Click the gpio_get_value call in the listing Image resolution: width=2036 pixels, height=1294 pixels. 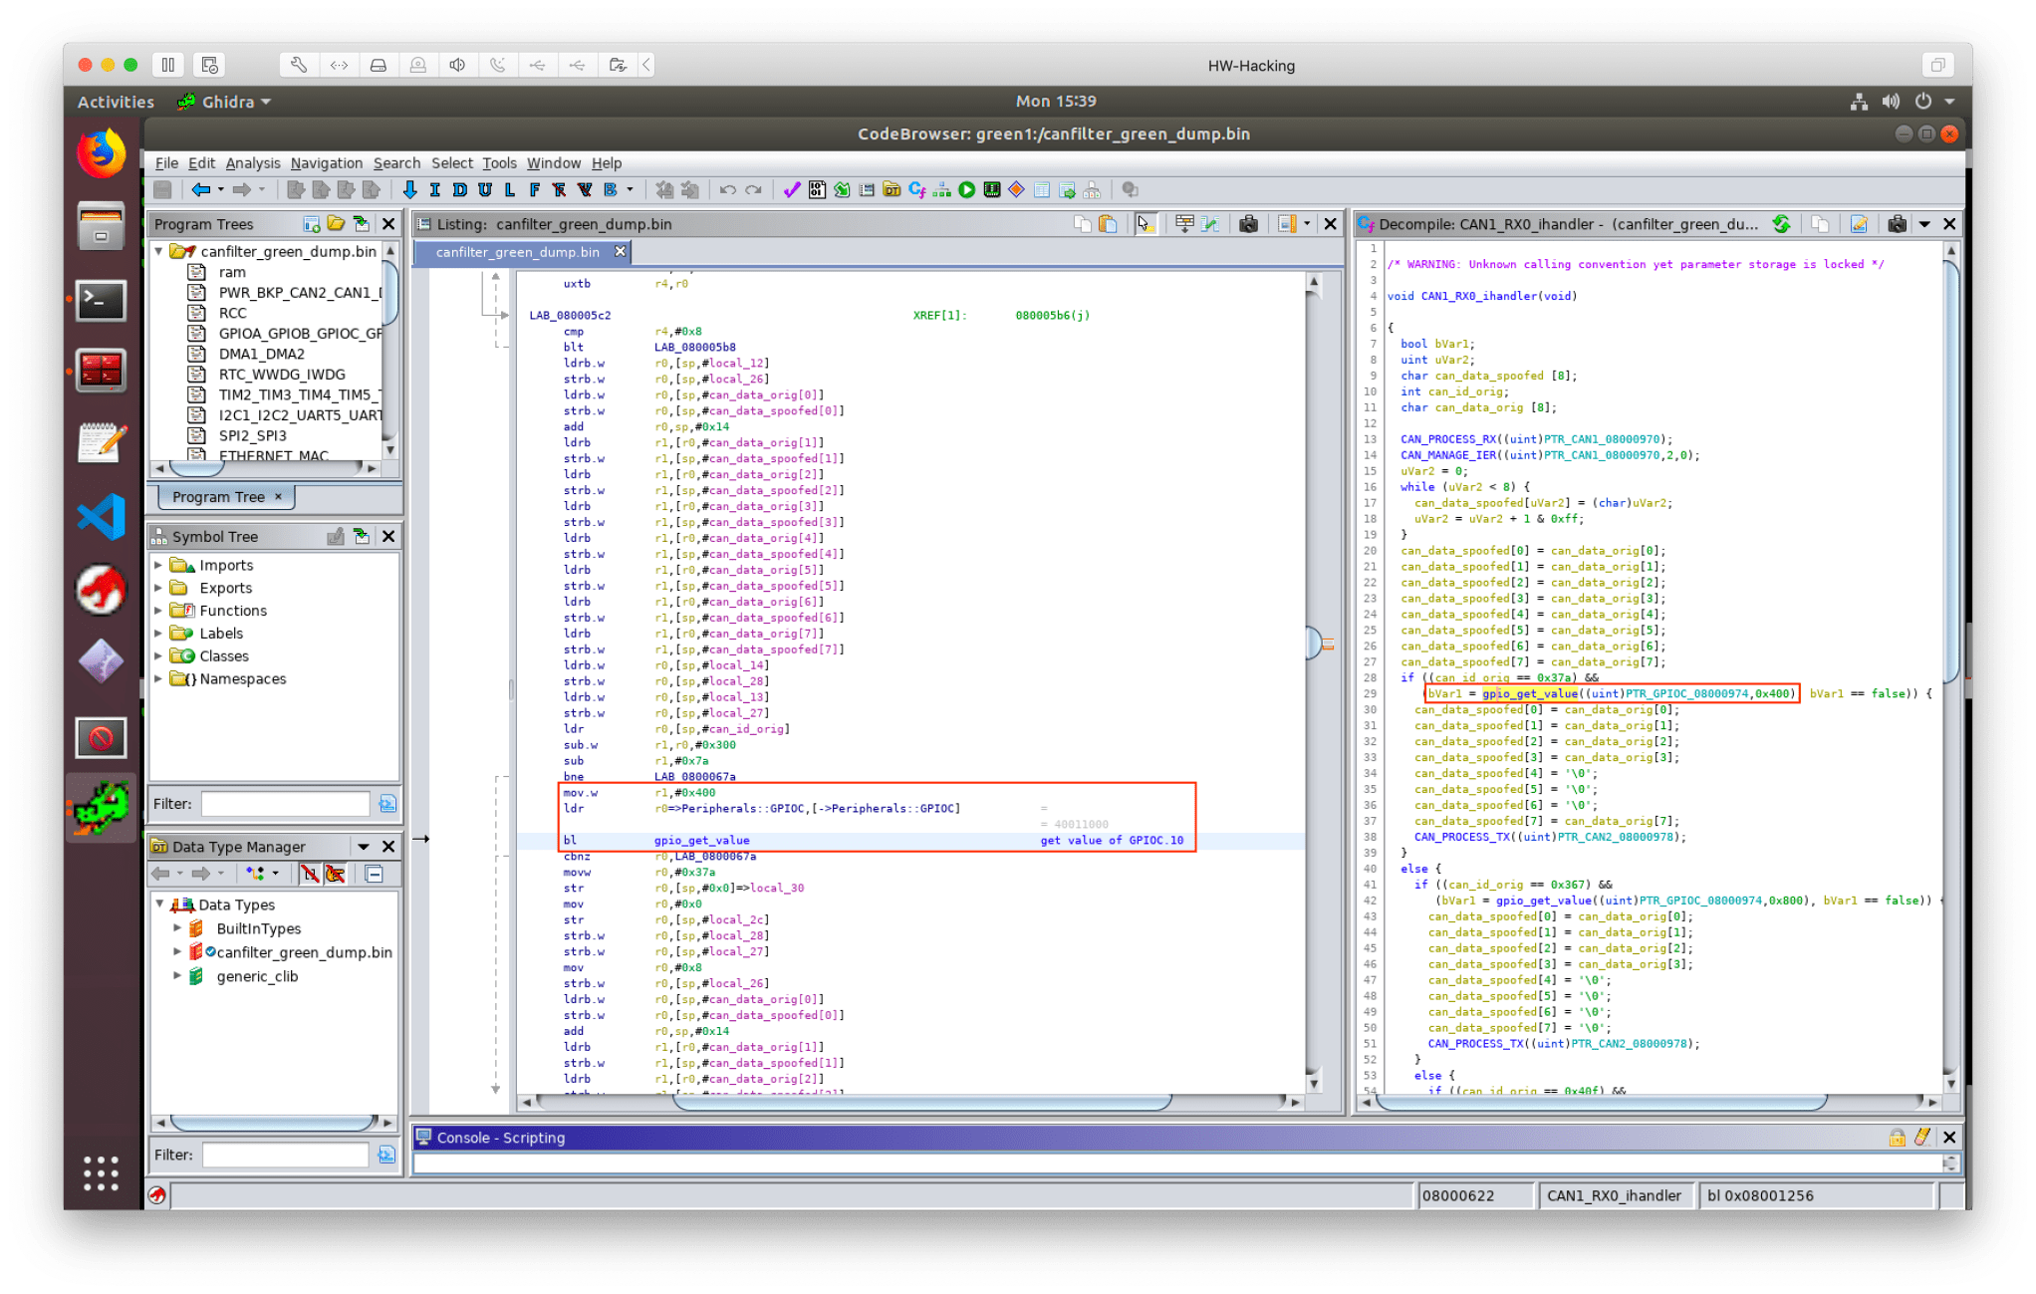tap(701, 840)
